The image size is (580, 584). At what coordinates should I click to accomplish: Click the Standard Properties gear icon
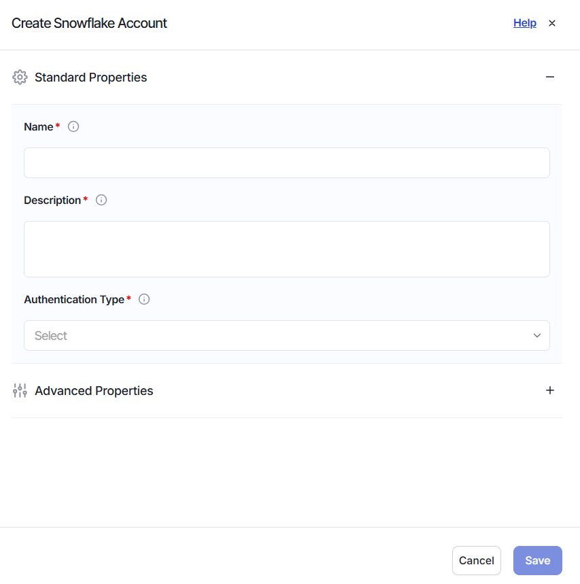[x=20, y=77]
